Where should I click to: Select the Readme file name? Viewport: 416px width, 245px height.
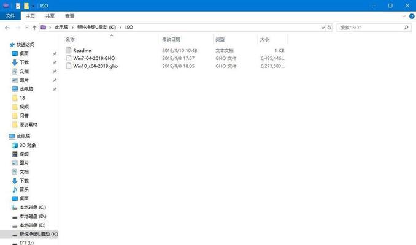click(82, 50)
